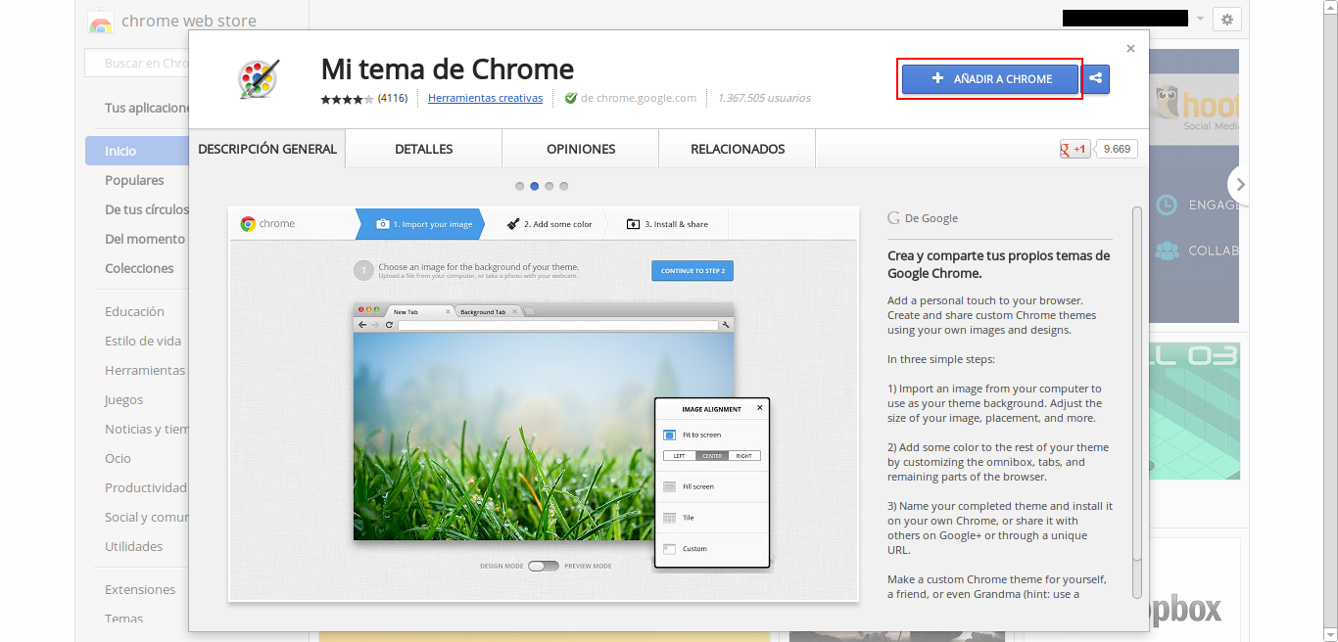Open the Extensiones section
1338x642 pixels.
click(x=140, y=589)
